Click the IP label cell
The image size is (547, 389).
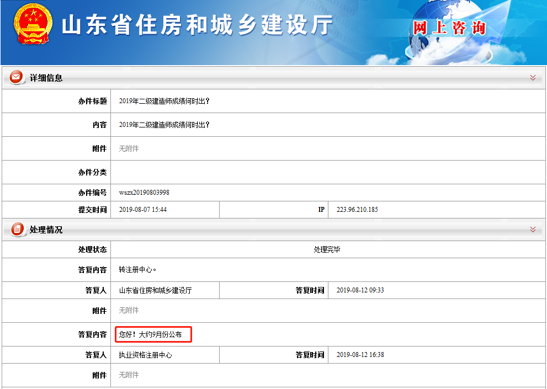click(x=274, y=210)
